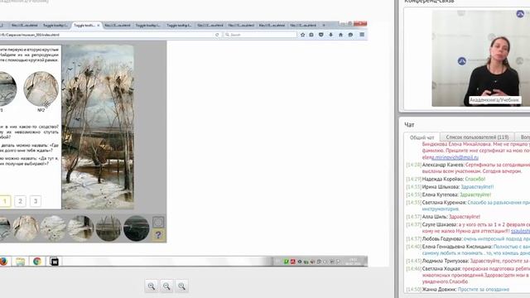
Task: Click Надежда Корейво's Спасибо message
Action: click(446, 179)
